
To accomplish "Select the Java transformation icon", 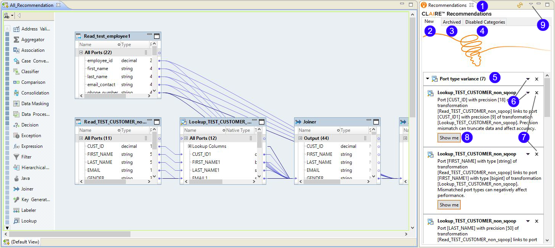I will pyautogui.click(x=16, y=178).
